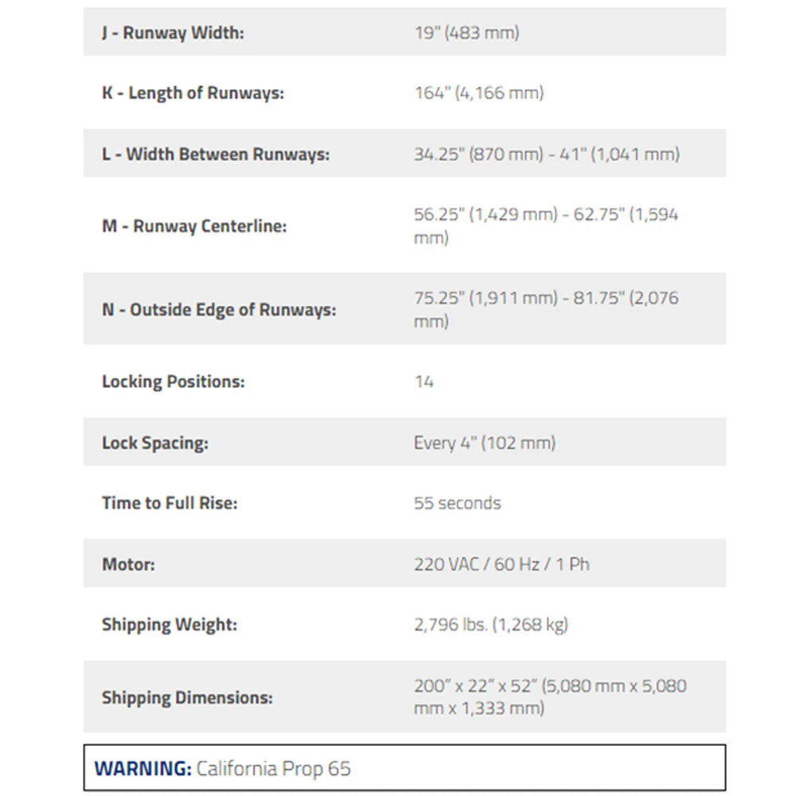The image size is (796, 796).
Task: Select the Every 4" (102 mm) value
Action: click(x=485, y=443)
